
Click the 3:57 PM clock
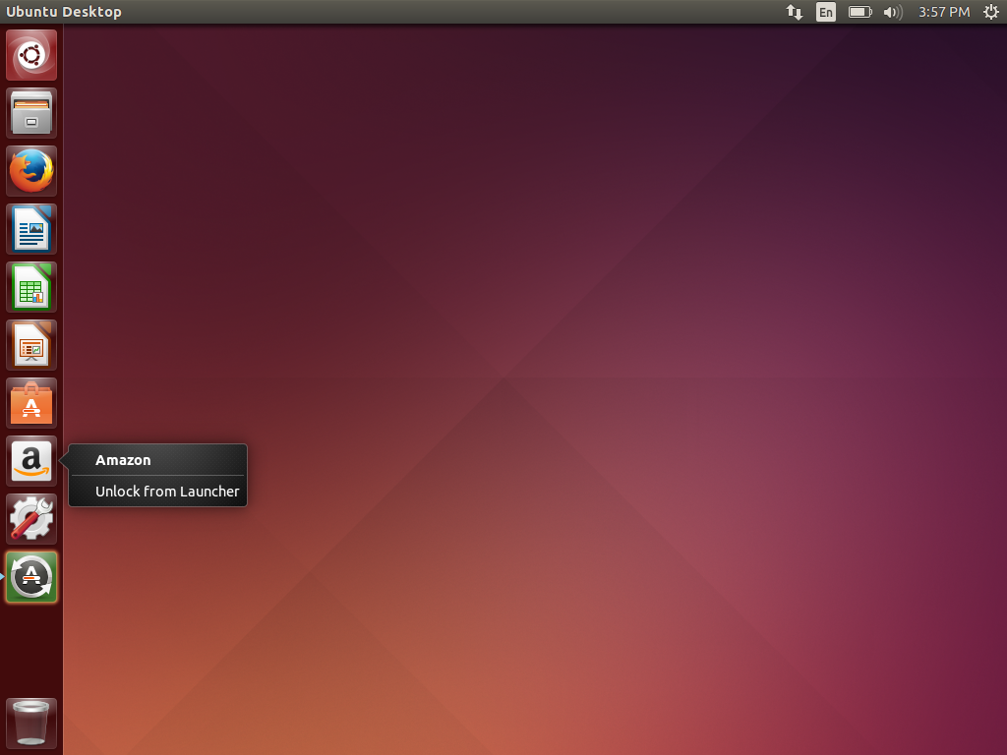click(x=942, y=12)
